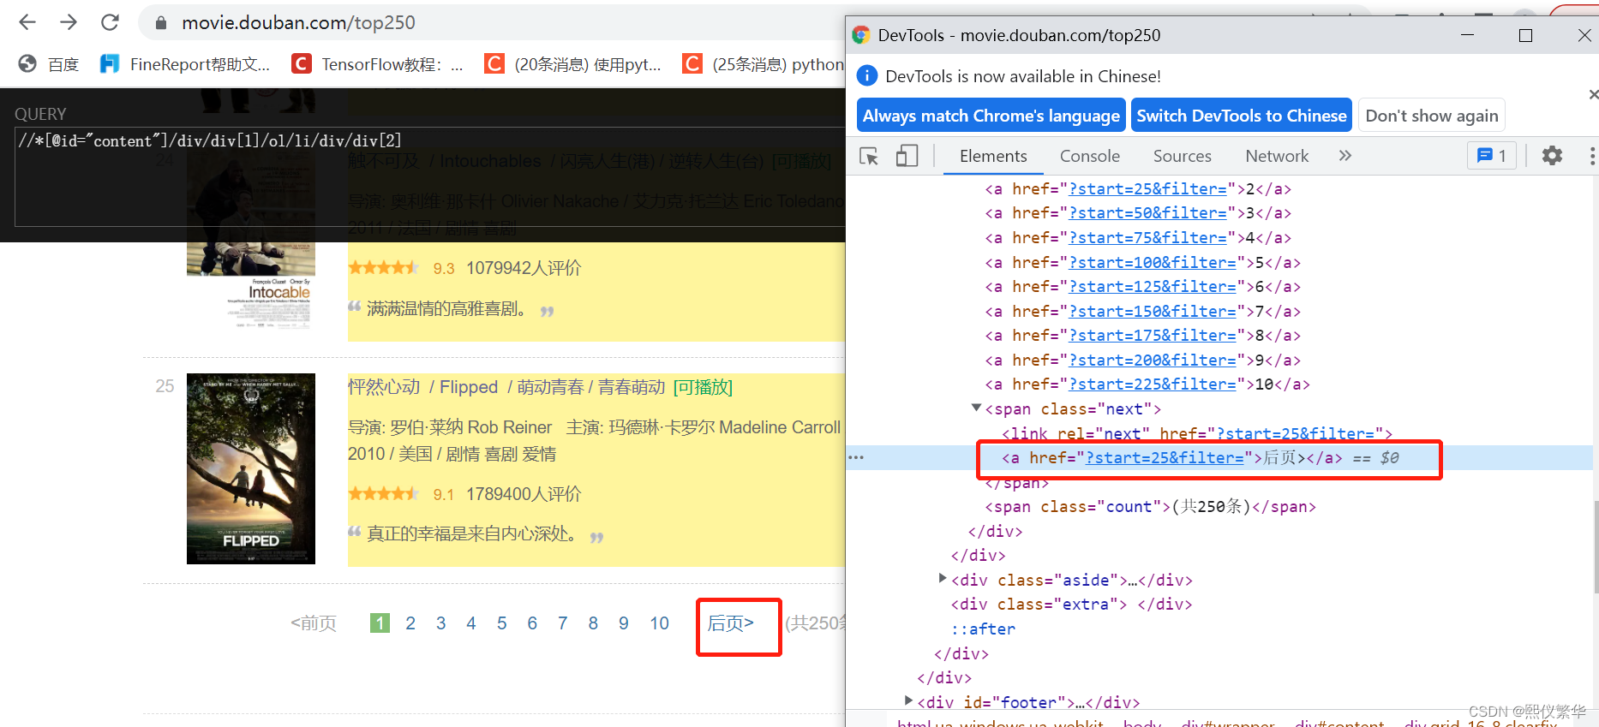Maximize the DevTools window
The height and width of the screenshot is (727, 1599).
(x=1525, y=35)
